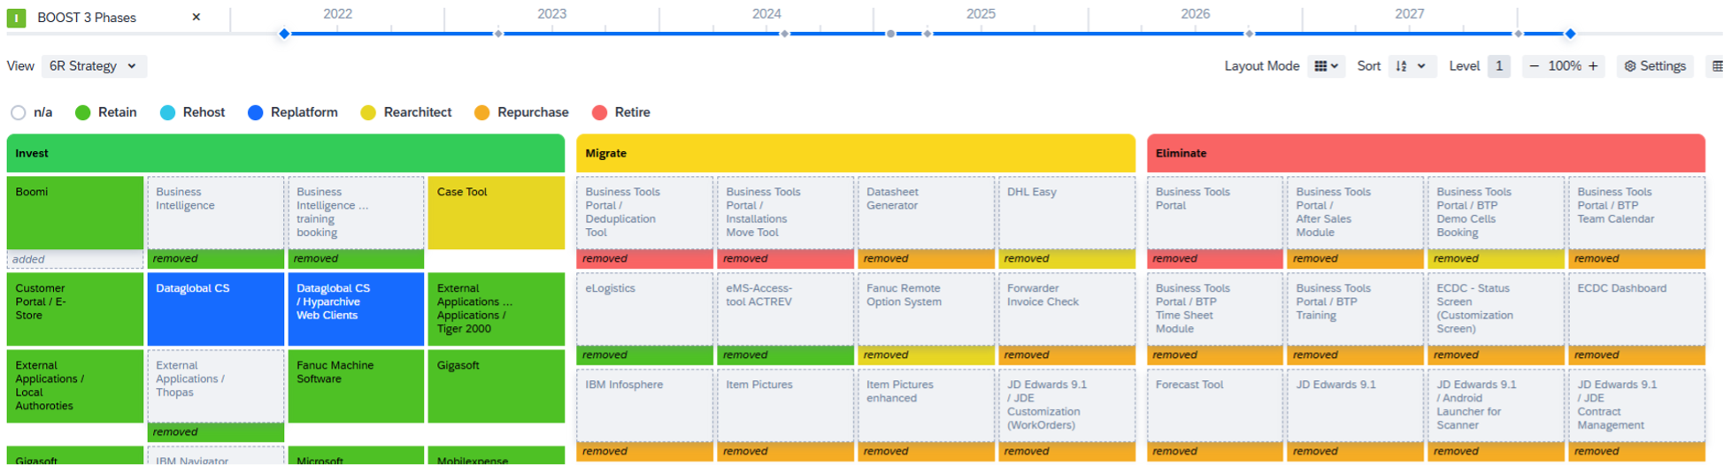Toggle the Repurchase legend filter
The height and width of the screenshot is (465, 1724).
pyautogui.click(x=522, y=112)
